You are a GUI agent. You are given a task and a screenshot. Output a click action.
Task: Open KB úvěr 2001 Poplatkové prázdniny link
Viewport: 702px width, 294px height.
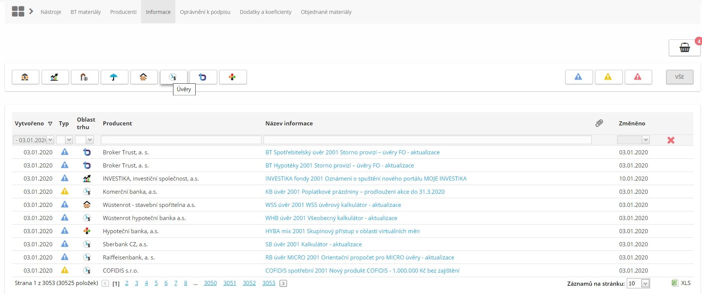355,191
